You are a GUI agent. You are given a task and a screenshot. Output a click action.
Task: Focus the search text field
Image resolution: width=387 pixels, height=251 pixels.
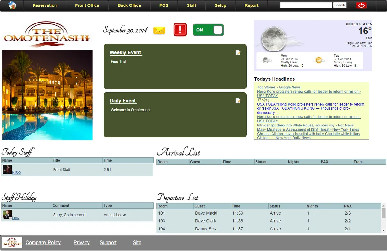306,5
